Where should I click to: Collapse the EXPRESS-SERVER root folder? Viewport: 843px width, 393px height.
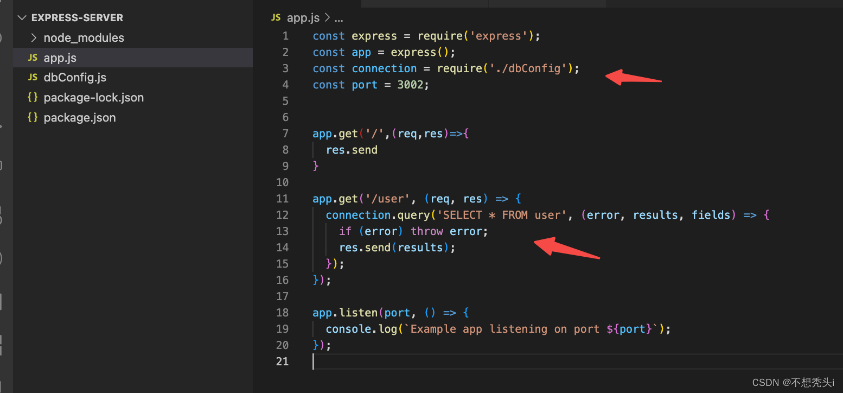click(22, 17)
